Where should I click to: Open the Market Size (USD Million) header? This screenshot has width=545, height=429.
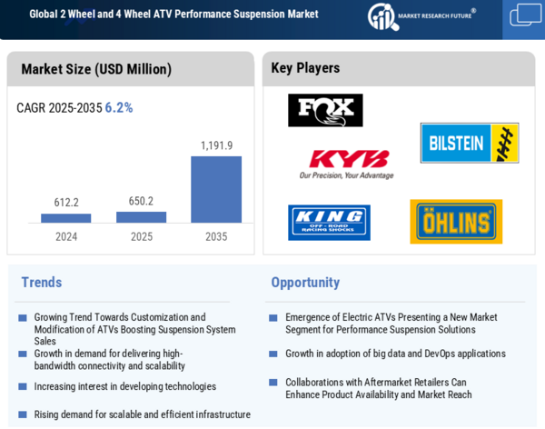[96, 69]
